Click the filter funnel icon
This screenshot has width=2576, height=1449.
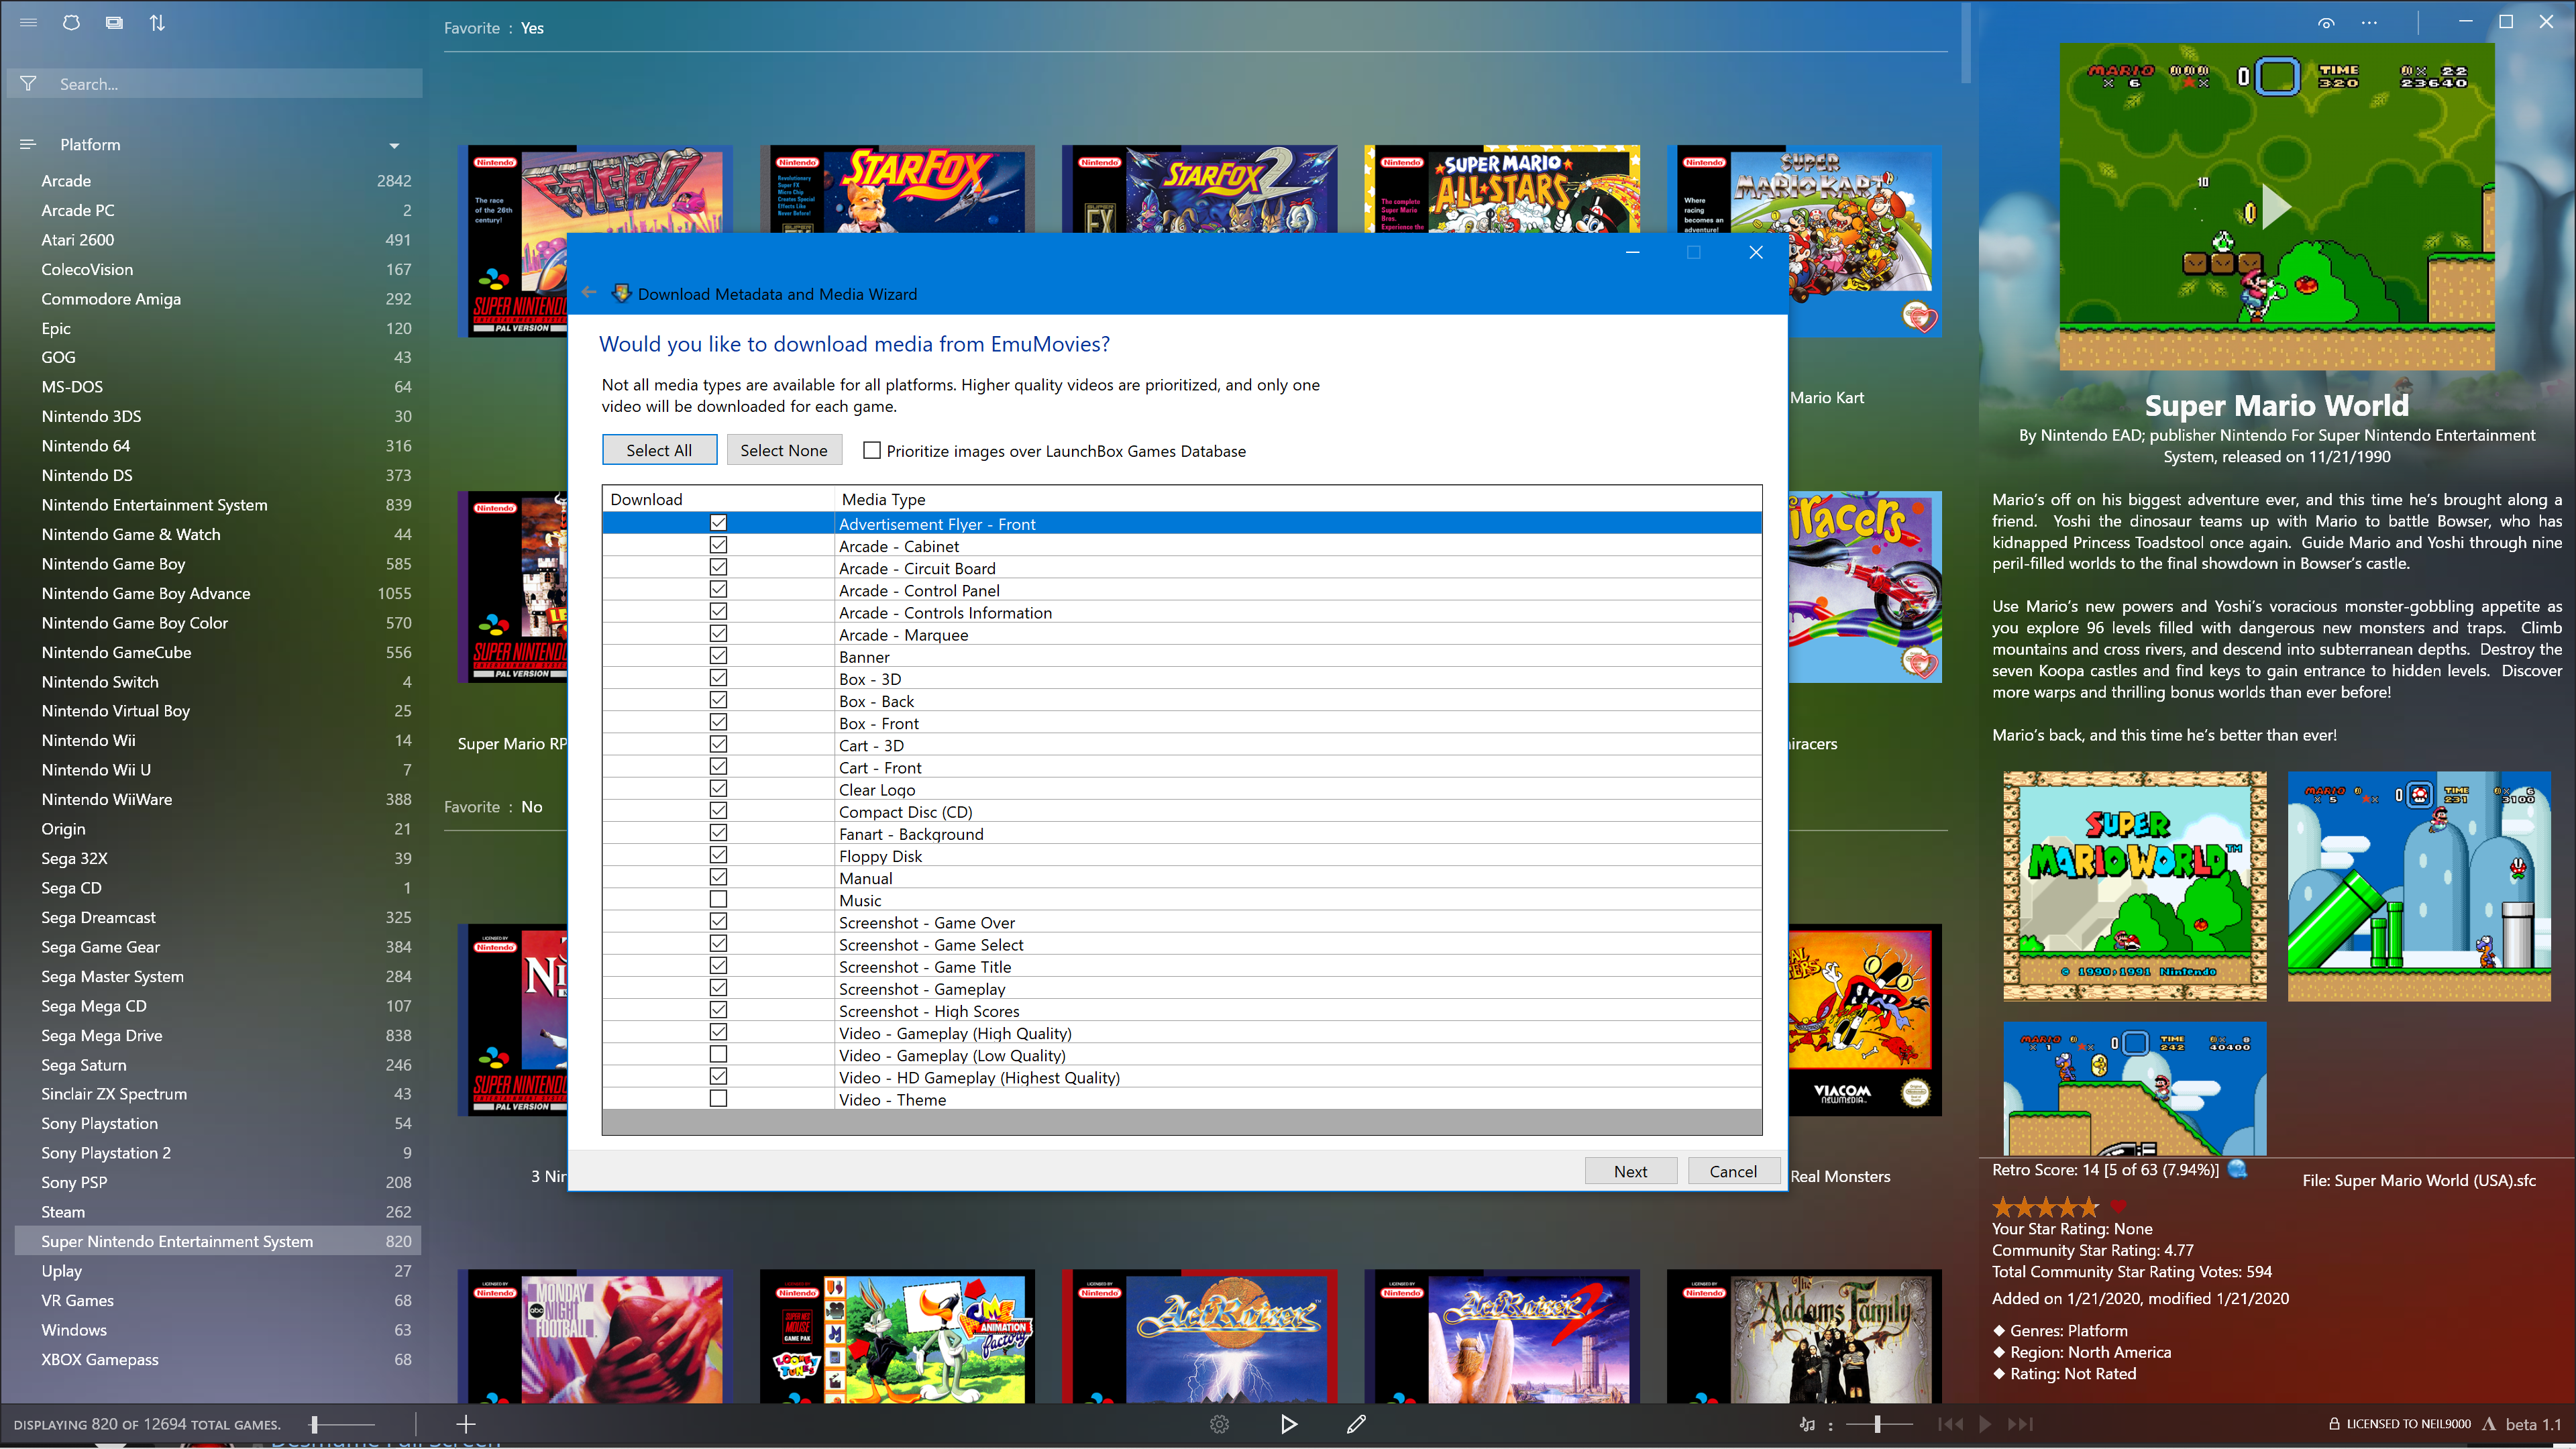29,84
